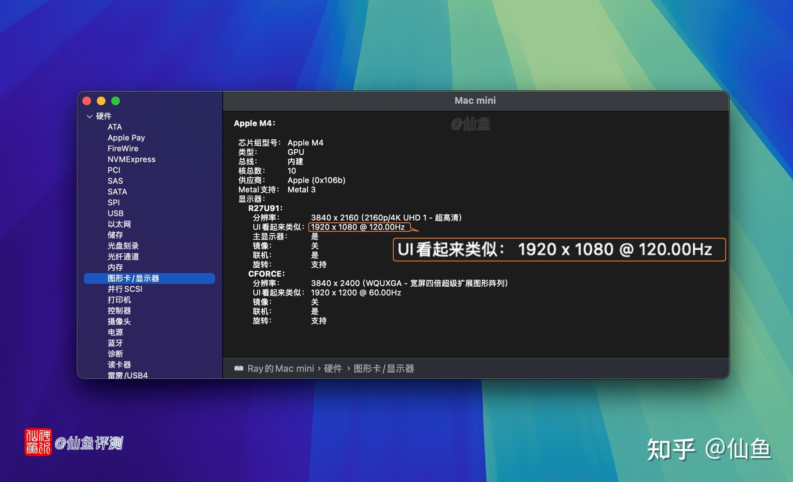Navigate to Ray的Mac mini breadcrumb
Viewport: 793px width, 482px height.
coord(281,368)
